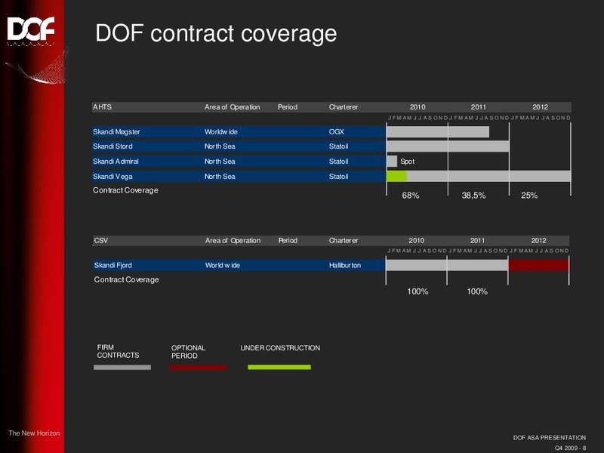The image size is (604, 453).
Task: Click the 'Q4 2009 - 8' page label
Action: [570, 448]
